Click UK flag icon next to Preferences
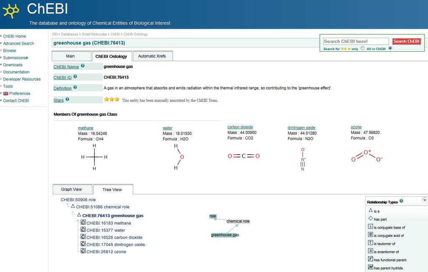The width and height of the screenshot is (428, 272). pos(6,93)
